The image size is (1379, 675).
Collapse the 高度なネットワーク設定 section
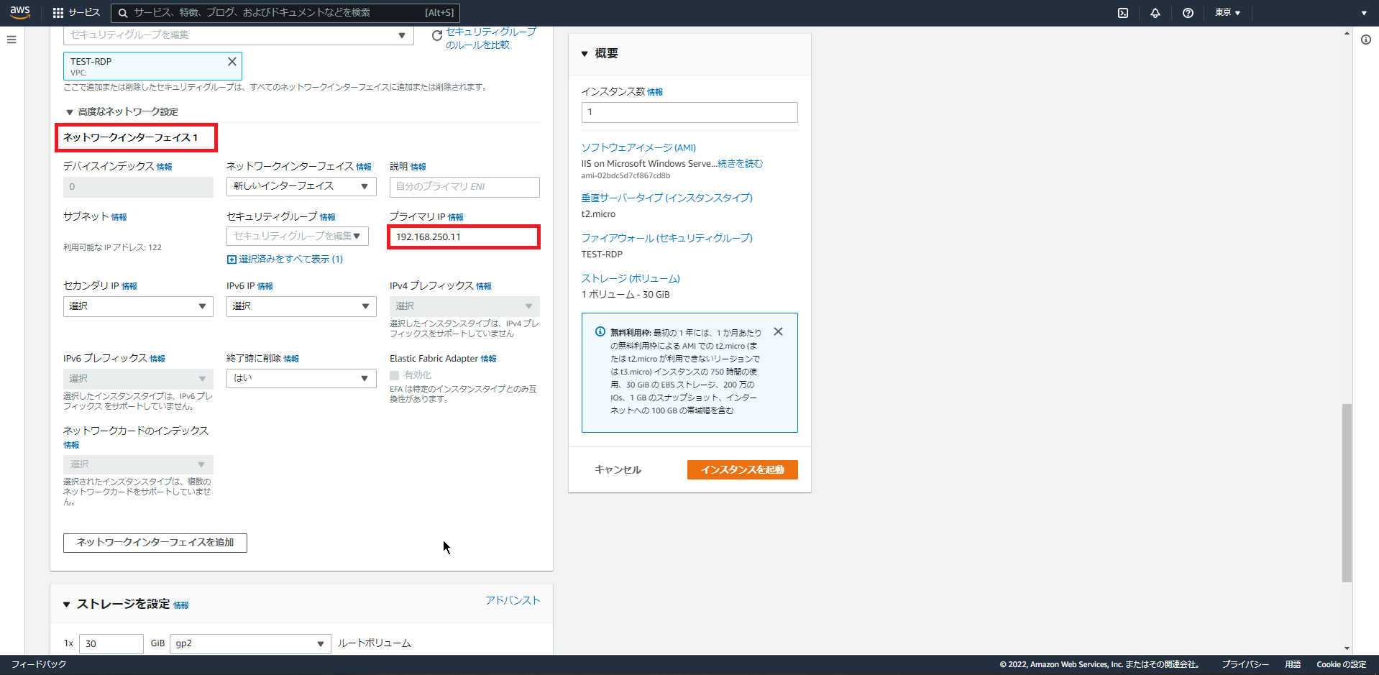coord(70,111)
